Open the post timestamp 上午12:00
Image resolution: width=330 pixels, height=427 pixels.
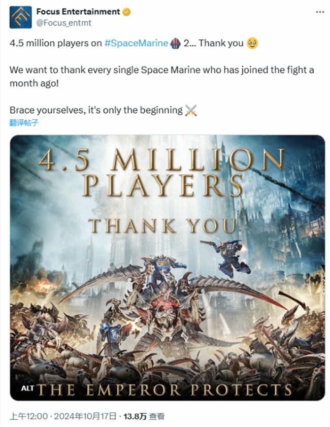[x=30, y=416]
